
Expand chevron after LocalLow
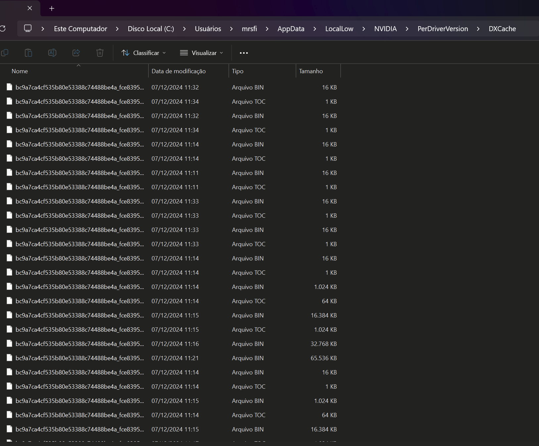[364, 29]
